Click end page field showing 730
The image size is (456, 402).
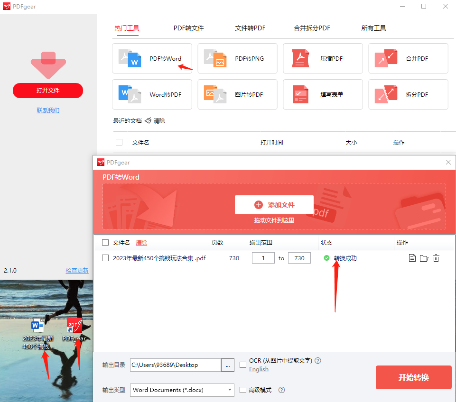[x=299, y=258]
